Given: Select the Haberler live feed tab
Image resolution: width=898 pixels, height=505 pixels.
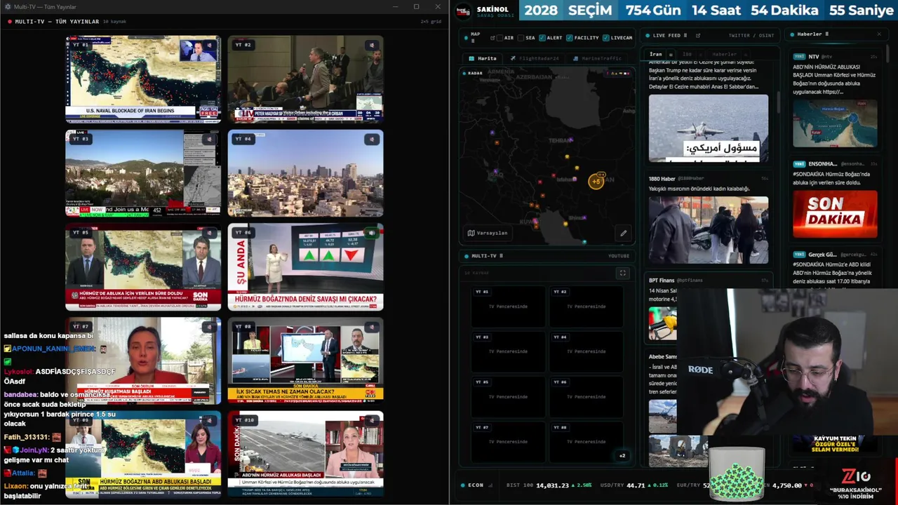Looking at the screenshot, I should (x=725, y=54).
